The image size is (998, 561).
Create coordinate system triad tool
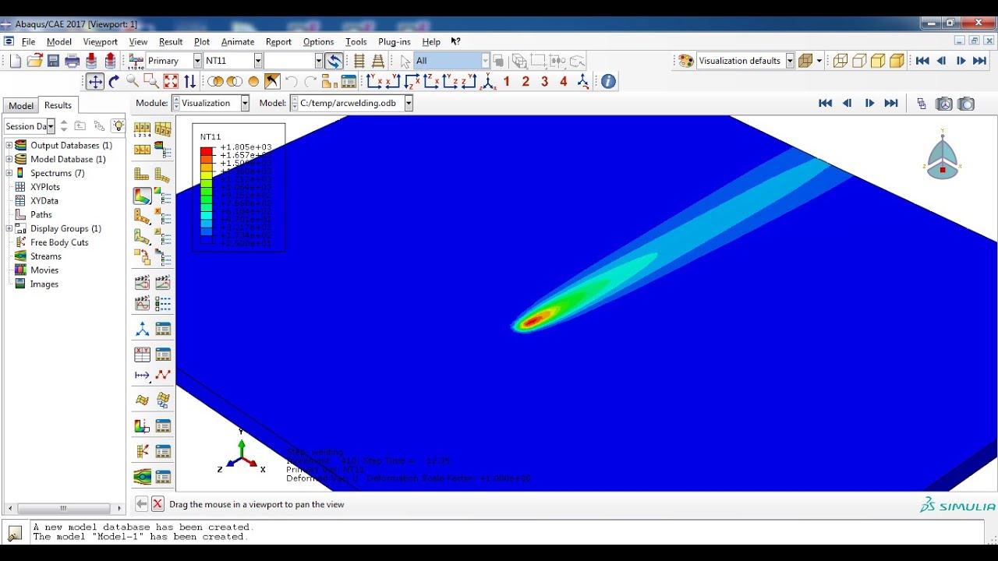point(143,330)
